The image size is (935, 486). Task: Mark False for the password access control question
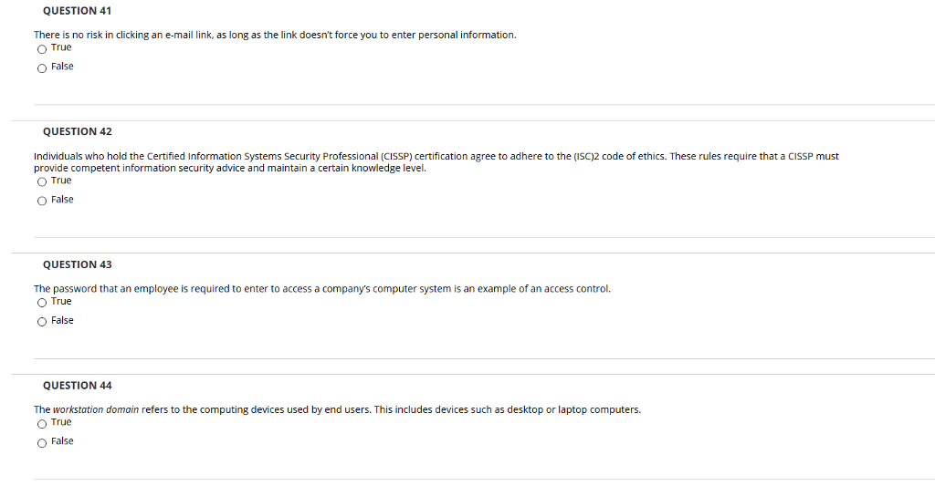(42, 322)
